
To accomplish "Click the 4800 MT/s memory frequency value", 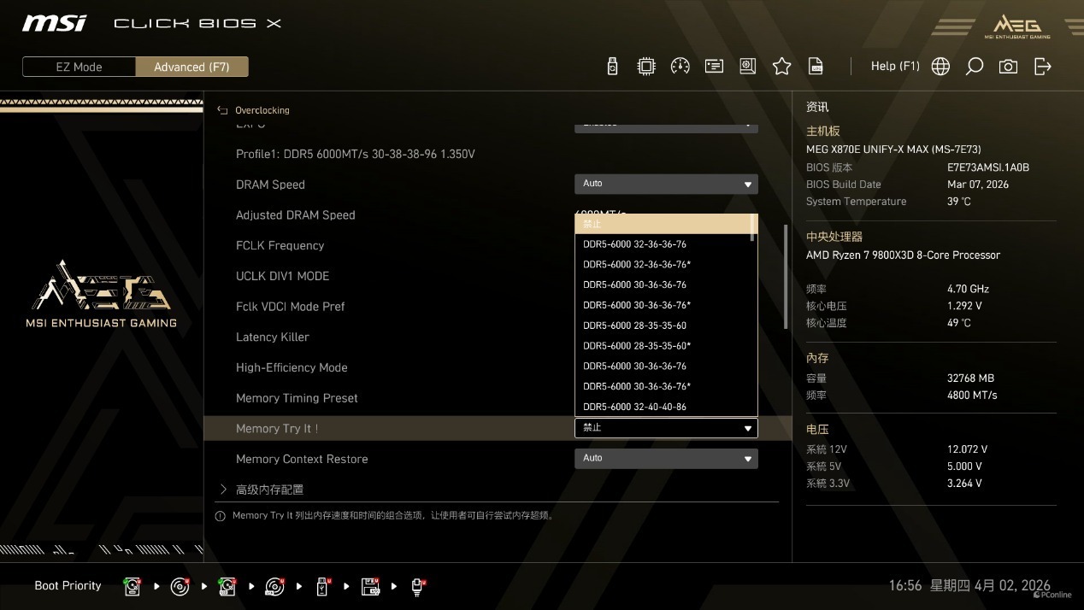I will (x=972, y=395).
